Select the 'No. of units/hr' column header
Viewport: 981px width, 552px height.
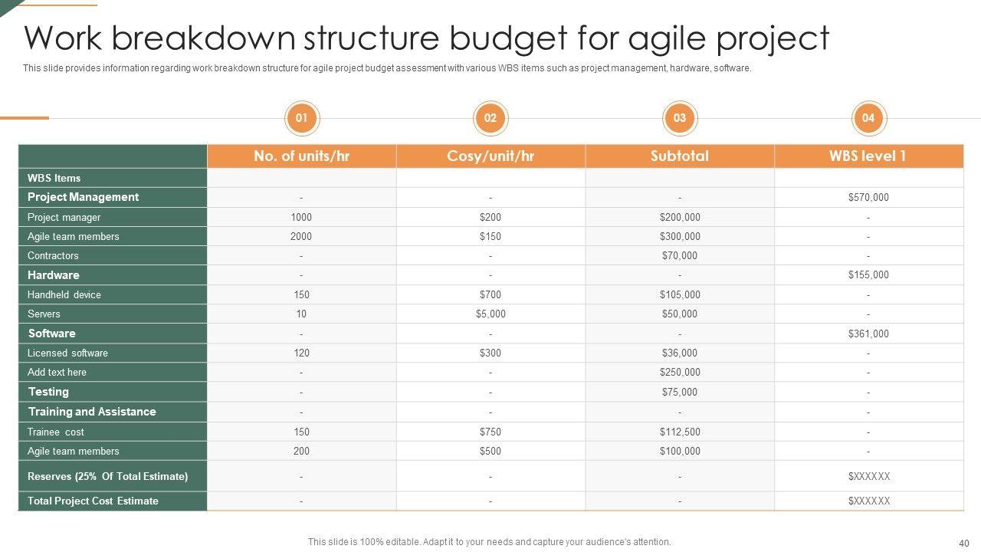point(301,156)
